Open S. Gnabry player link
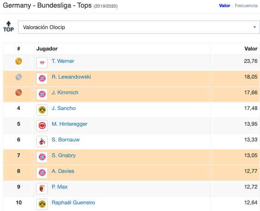This screenshot has width=260, height=211. click(x=63, y=155)
